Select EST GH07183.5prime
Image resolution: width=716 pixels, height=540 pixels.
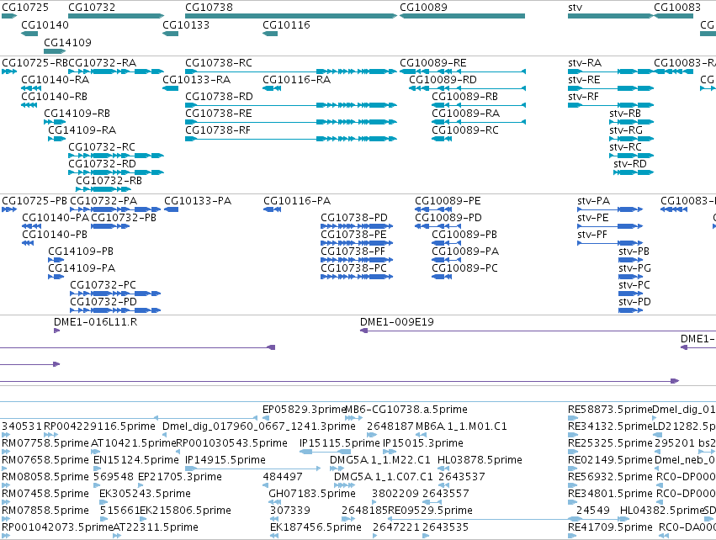pyautogui.click(x=274, y=502)
